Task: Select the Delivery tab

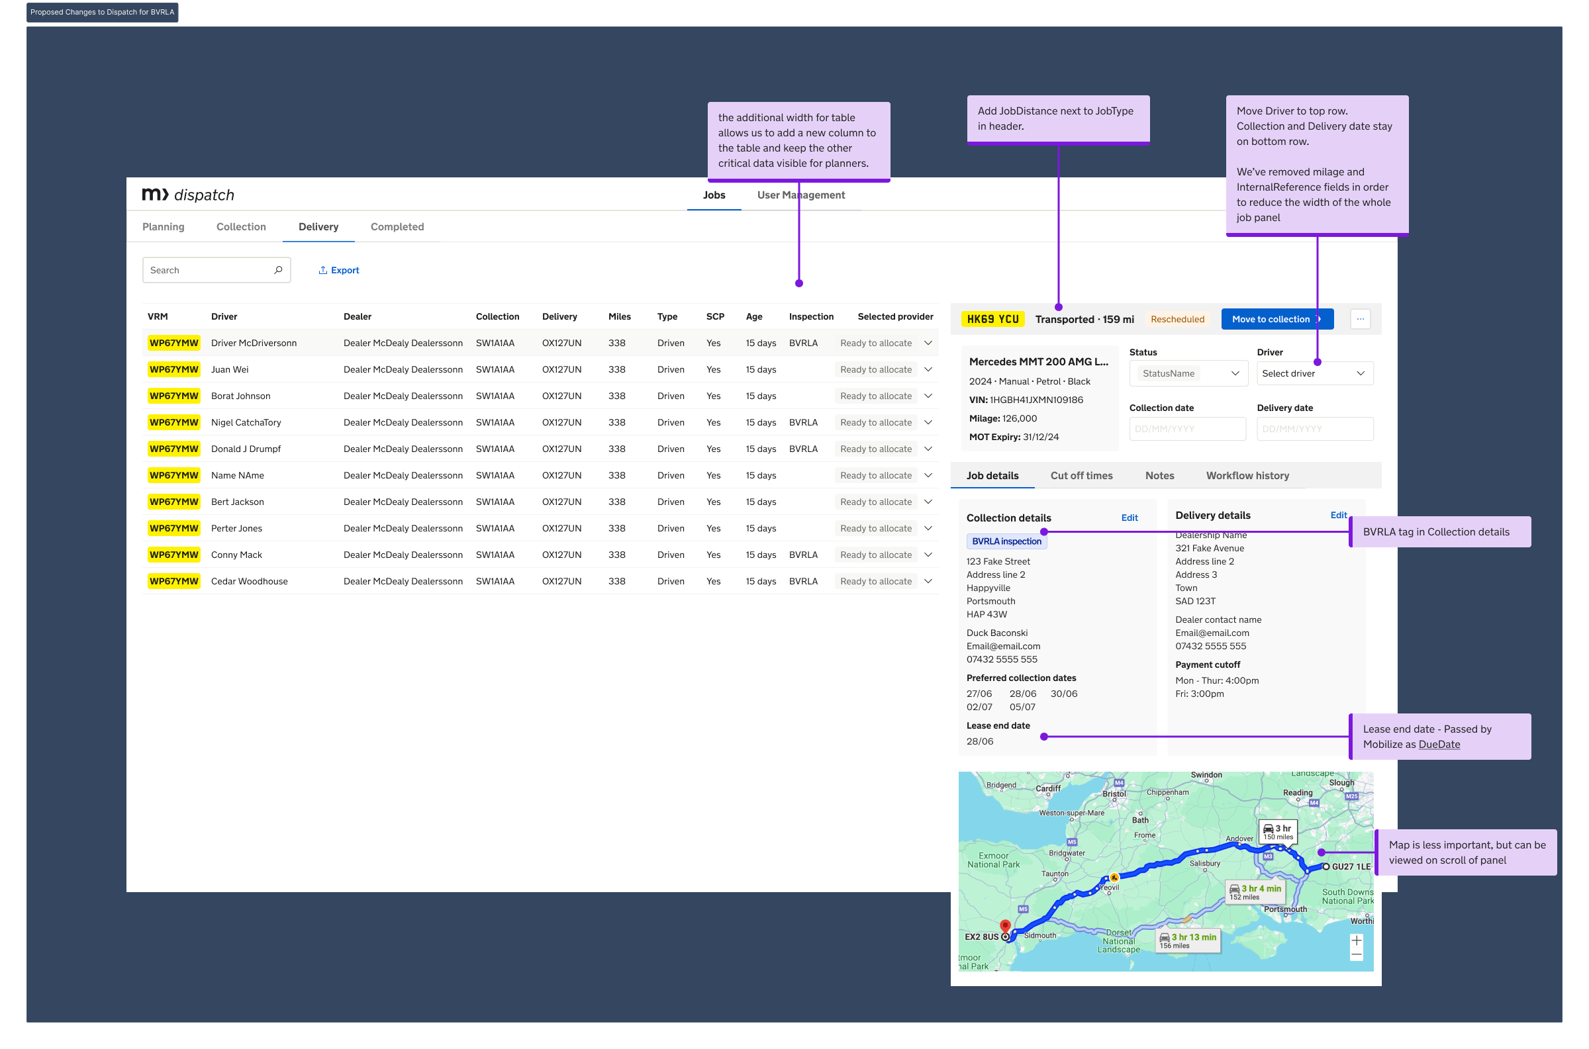Action: point(318,227)
